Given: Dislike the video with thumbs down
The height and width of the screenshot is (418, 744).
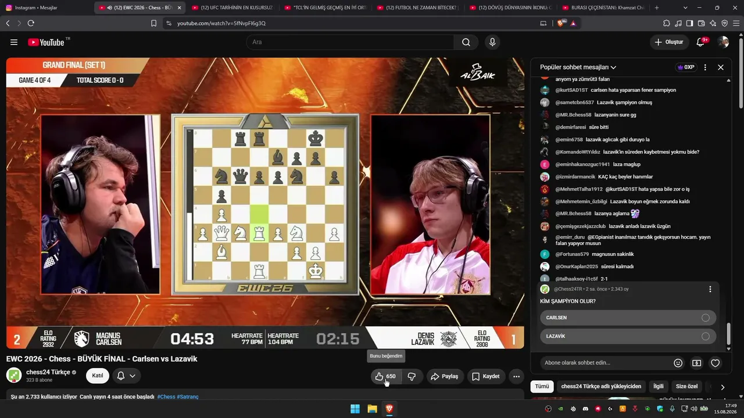Looking at the screenshot, I should (412, 376).
